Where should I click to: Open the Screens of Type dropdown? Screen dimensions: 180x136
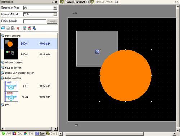(x=55, y=8)
